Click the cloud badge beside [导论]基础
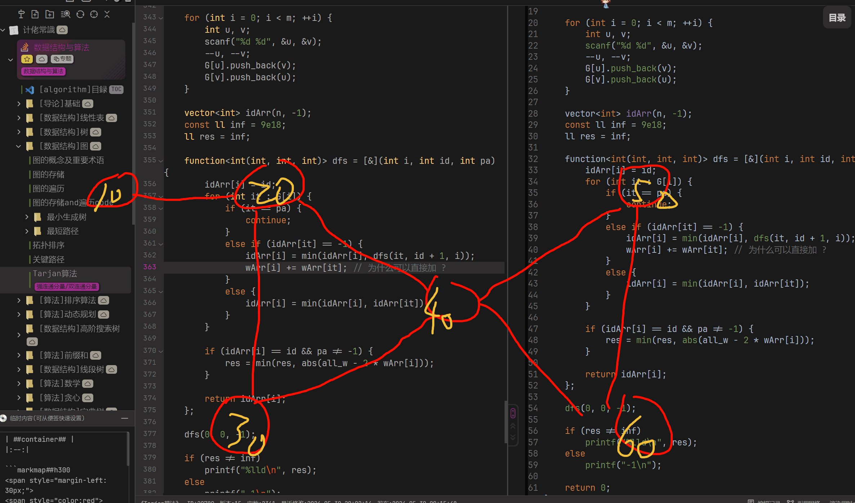The height and width of the screenshot is (503, 855). (88, 104)
